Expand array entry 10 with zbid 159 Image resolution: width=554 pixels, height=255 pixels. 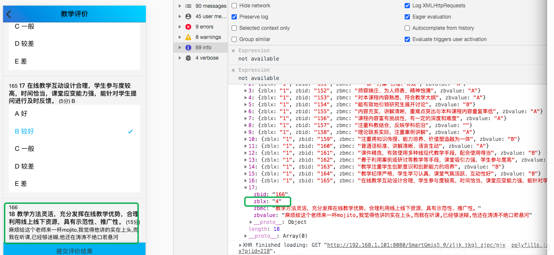point(246,139)
